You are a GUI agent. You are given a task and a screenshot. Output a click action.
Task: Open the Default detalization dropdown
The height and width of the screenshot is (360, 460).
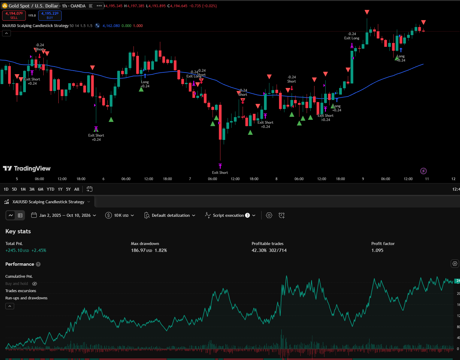tap(170, 215)
